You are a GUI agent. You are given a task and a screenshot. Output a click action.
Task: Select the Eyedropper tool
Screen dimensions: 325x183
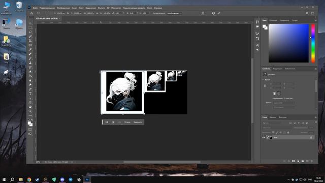tap(30, 49)
